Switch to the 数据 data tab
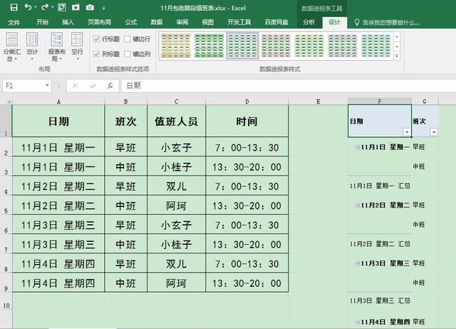The image size is (456, 329). coord(157,22)
